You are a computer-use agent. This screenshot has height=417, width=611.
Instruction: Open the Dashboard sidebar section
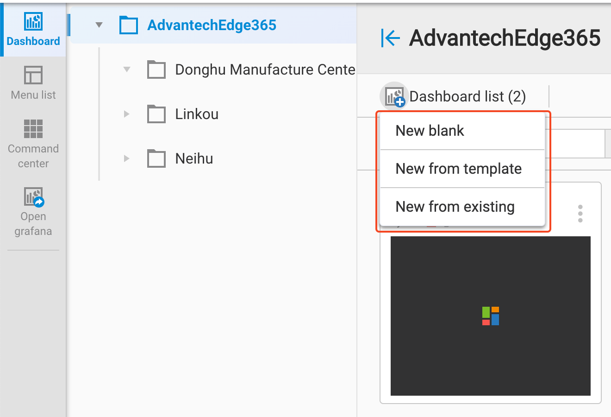[33, 30]
